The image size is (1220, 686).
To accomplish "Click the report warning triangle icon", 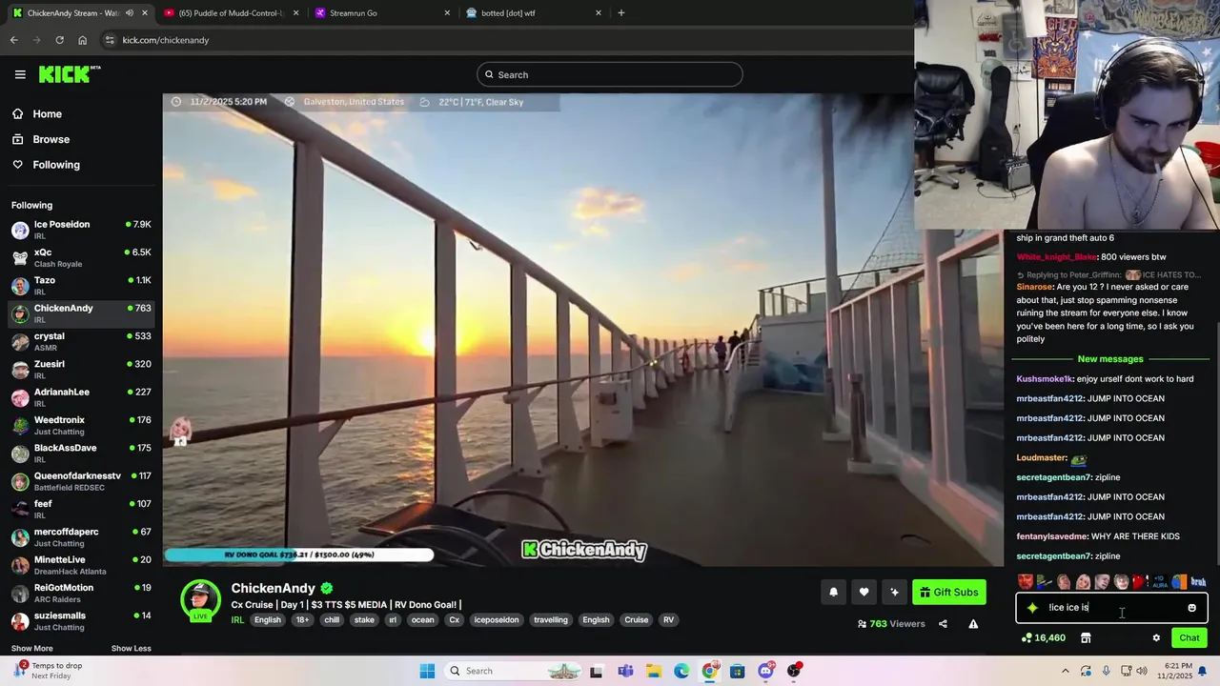I will click(973, 624).
